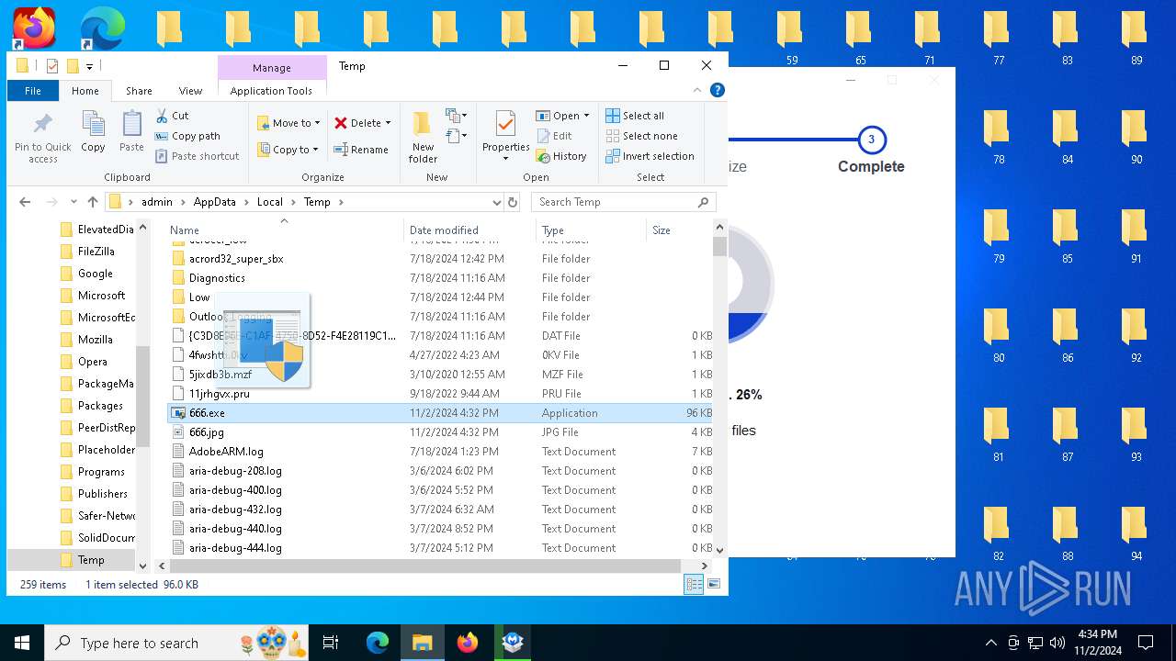Switch to the View ribbon tab
Image resolution: width=1176 pixels, height=661 pixels.
(x=190, y=91)
